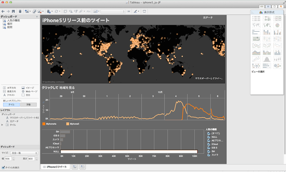Uncheck the タイトルを表示 checkbox
The image size is (286, 172).
[3, 168]
